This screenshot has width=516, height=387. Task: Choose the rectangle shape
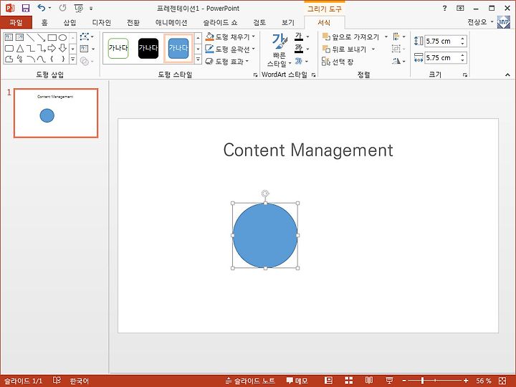click(x=52, y=37)
